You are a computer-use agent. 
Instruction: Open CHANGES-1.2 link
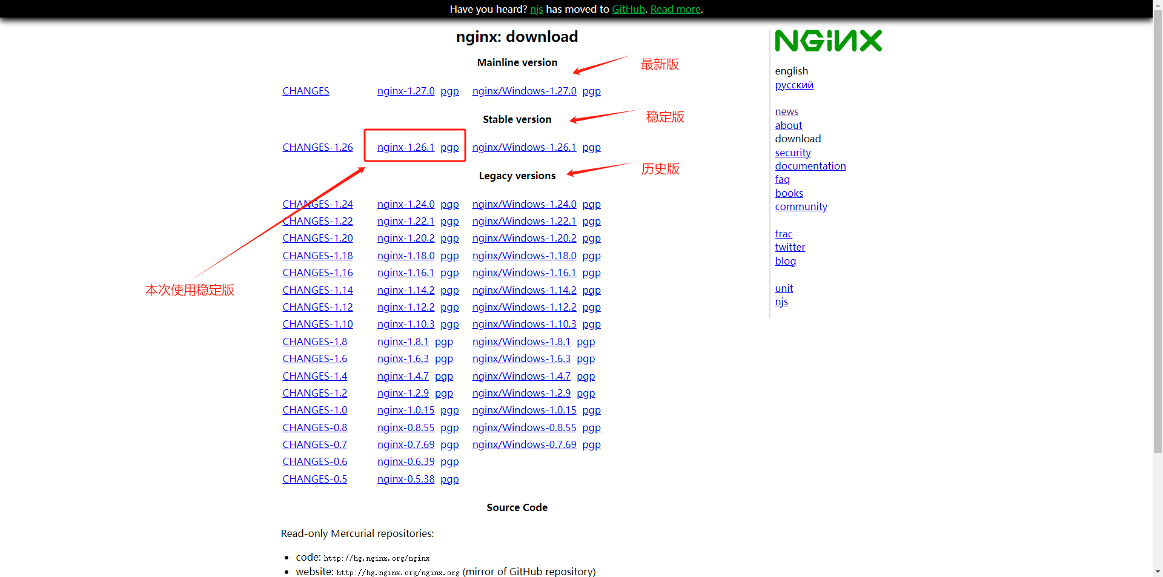[315, 393]
